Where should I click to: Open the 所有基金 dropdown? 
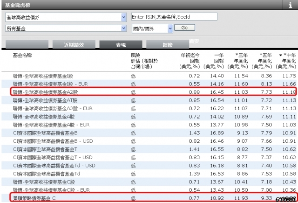tap(66, 28)
